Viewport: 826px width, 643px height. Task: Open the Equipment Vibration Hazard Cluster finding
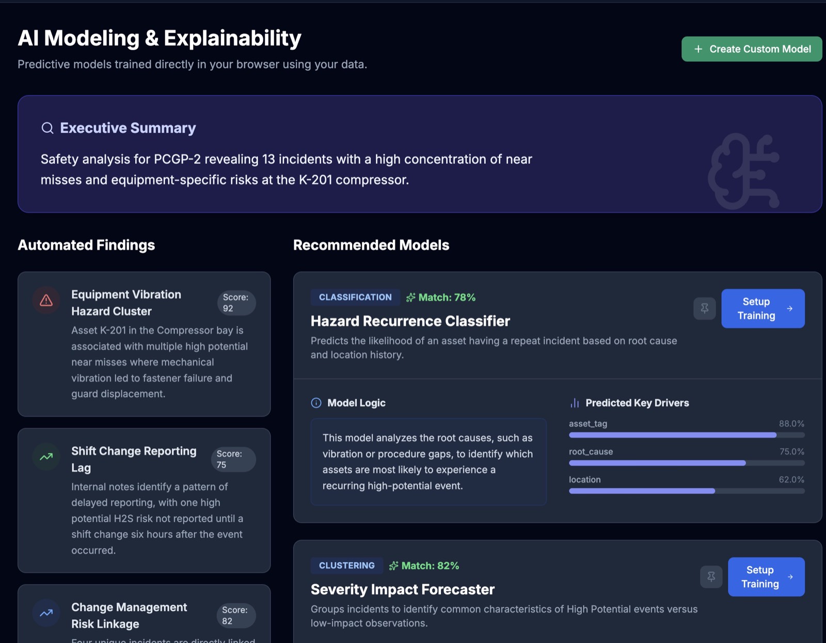(x=144, y=344)
